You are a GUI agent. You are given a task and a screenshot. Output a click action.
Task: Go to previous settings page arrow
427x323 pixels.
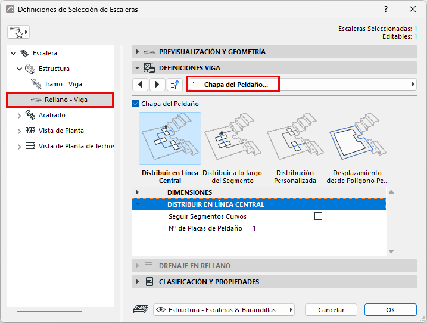pos(140,85)
